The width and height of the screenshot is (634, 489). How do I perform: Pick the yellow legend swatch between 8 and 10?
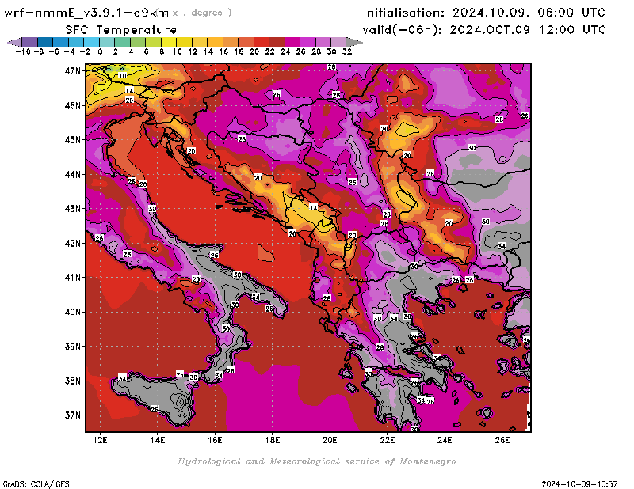(169, 42)
